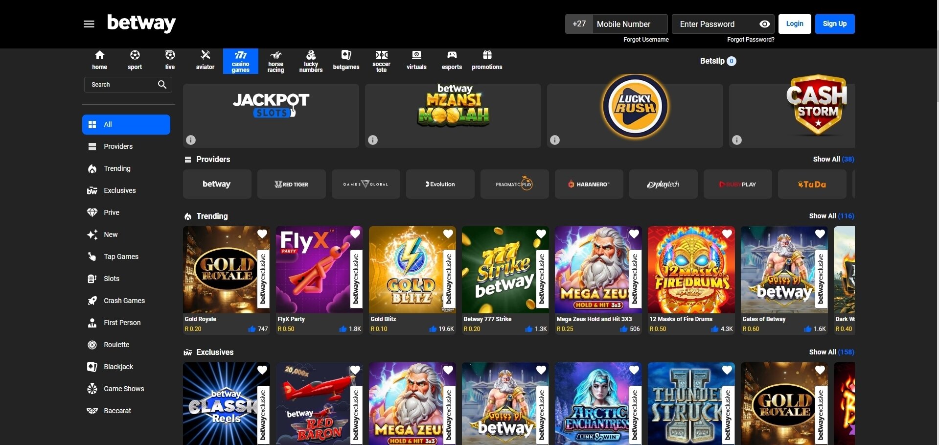Viewport: 939px width, 445px height.
Task: Select Exclusives in the sidebar
Action: click(126, 190)
